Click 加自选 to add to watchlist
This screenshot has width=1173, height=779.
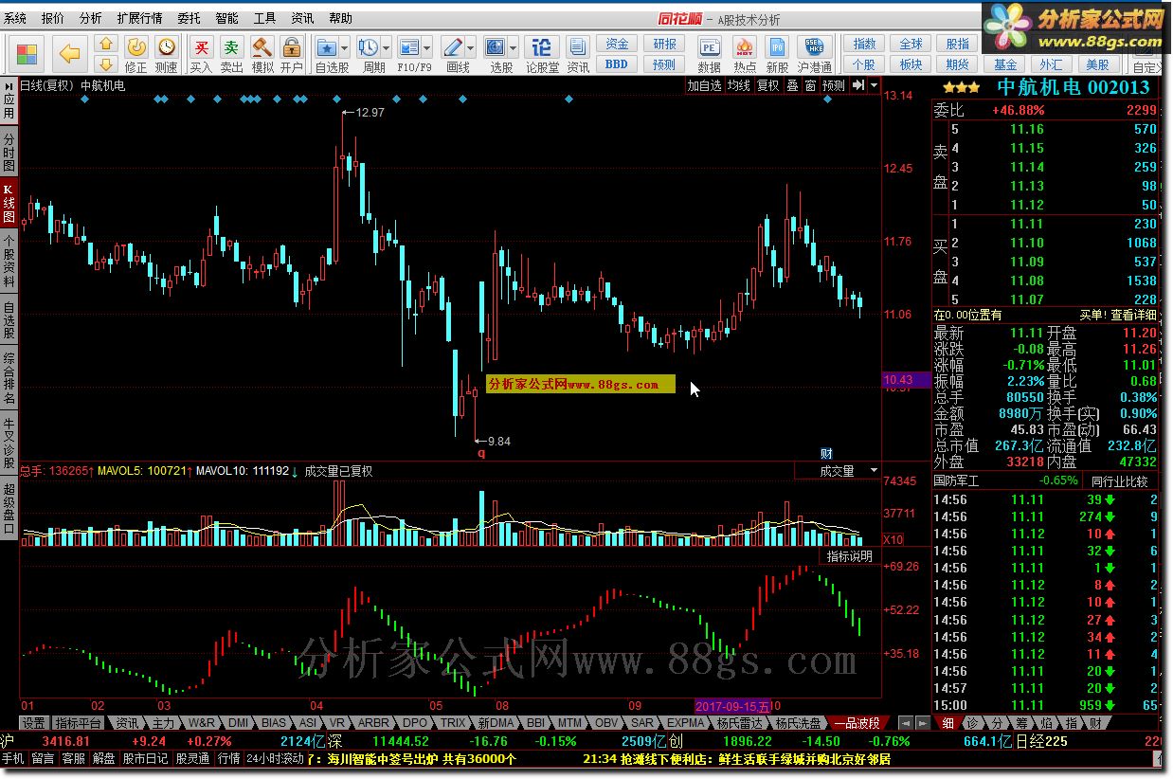tap(704, 85)
